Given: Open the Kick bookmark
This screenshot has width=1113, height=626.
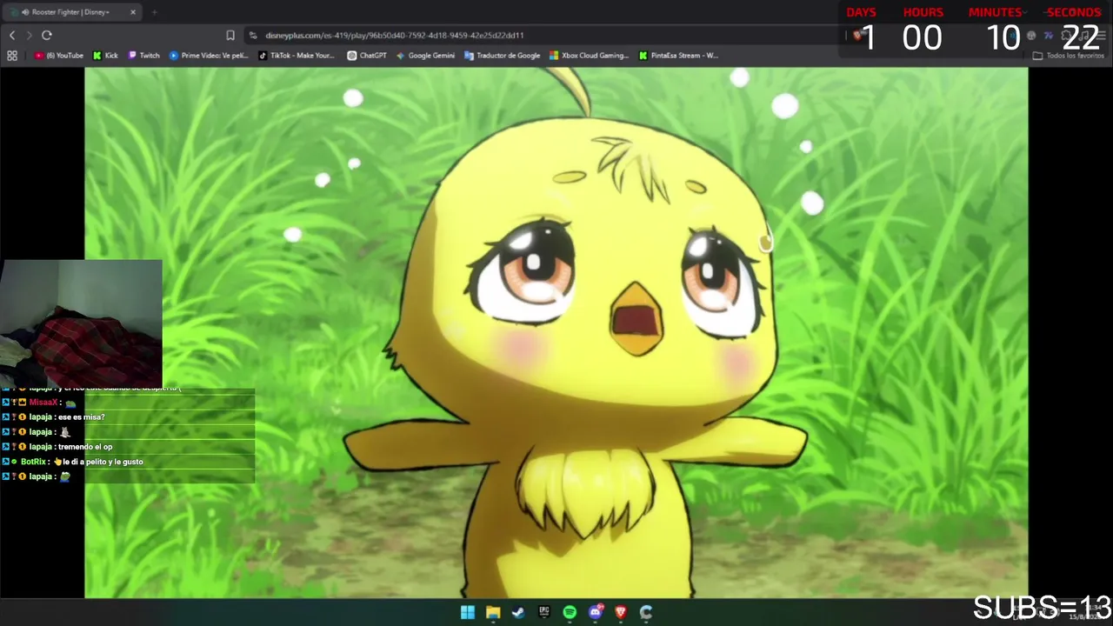Looking at the screenshot, I should click(x=105, y=56).
